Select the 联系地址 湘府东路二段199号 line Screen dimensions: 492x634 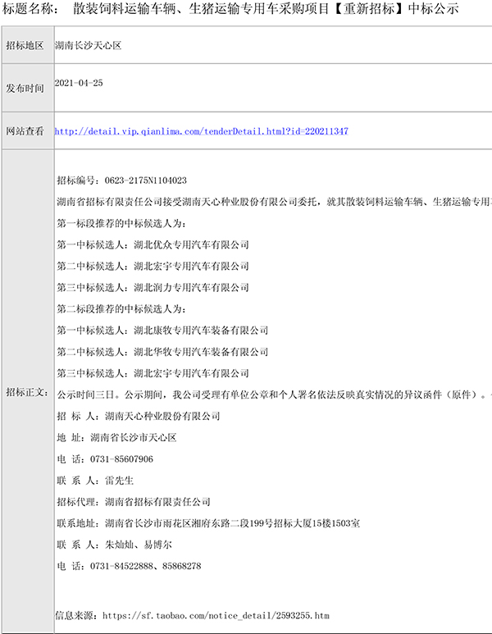click(208, 523)
